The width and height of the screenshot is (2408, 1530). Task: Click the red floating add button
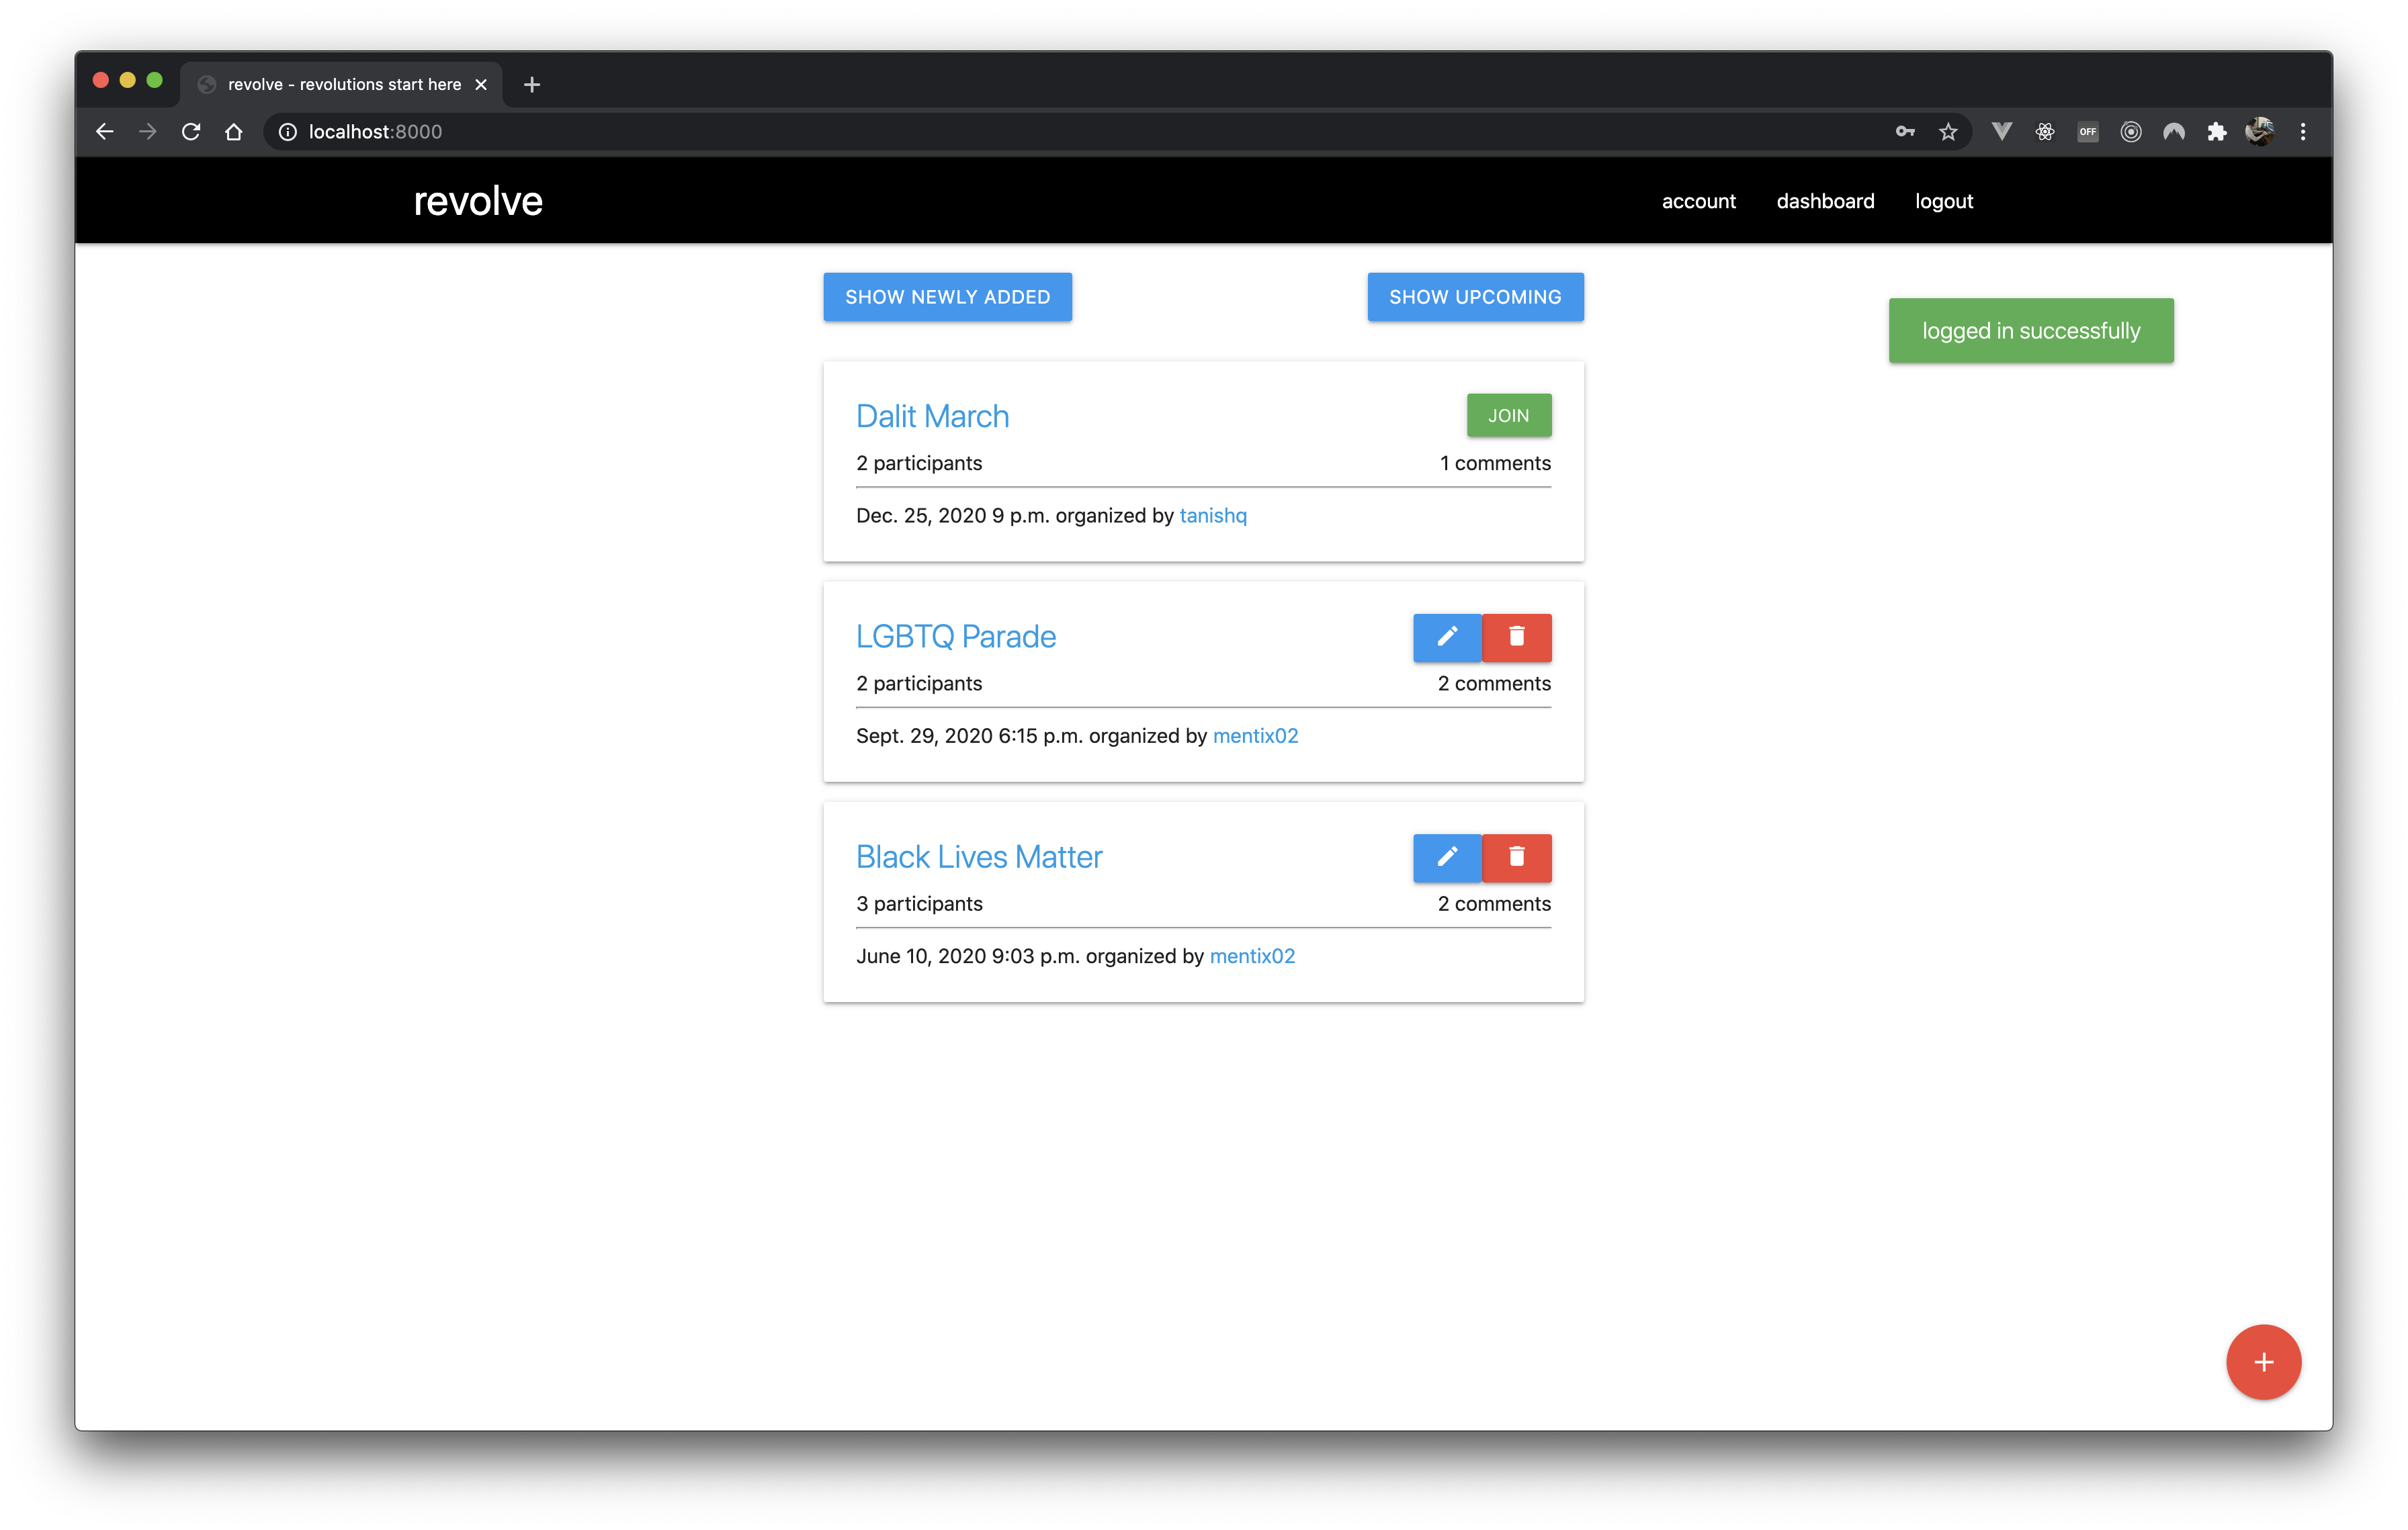click(x=2262, y=1361)
